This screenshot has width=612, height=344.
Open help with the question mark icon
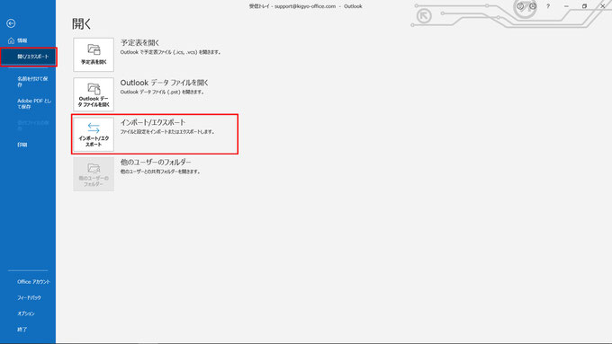(x=548, y=6)
